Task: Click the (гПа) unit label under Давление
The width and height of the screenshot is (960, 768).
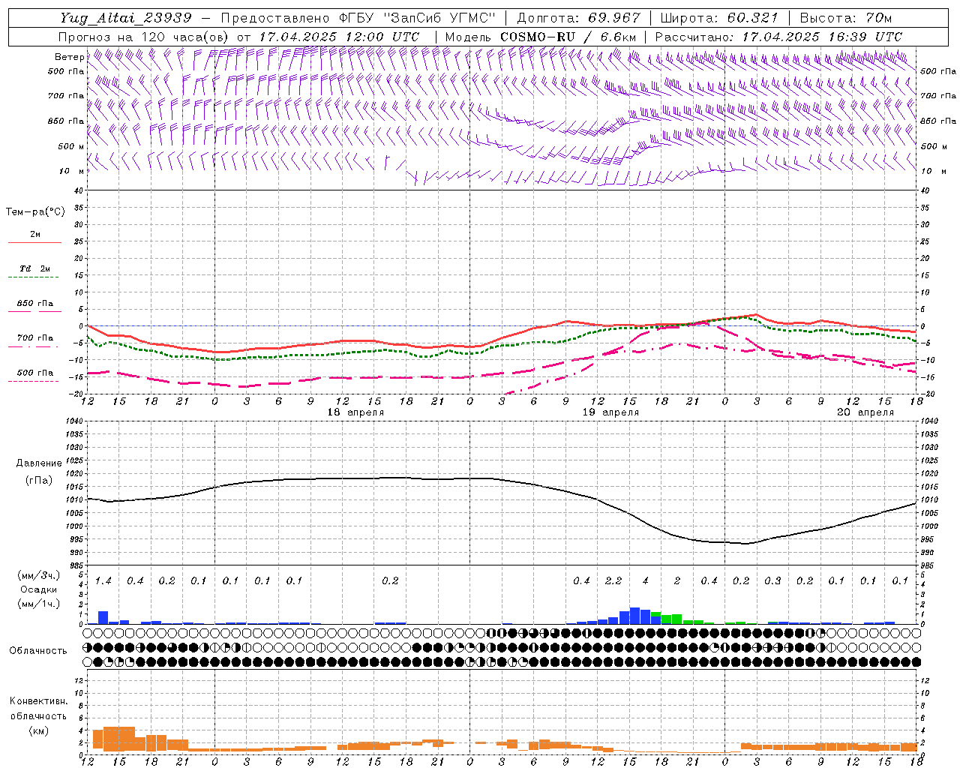Action: [x=39, y=480]
